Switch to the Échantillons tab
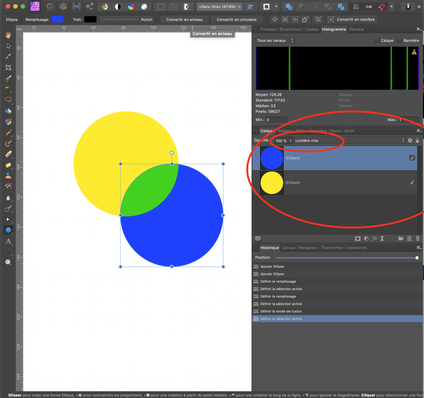The height and width of the screenshot is (398, 424). point(290,29)
